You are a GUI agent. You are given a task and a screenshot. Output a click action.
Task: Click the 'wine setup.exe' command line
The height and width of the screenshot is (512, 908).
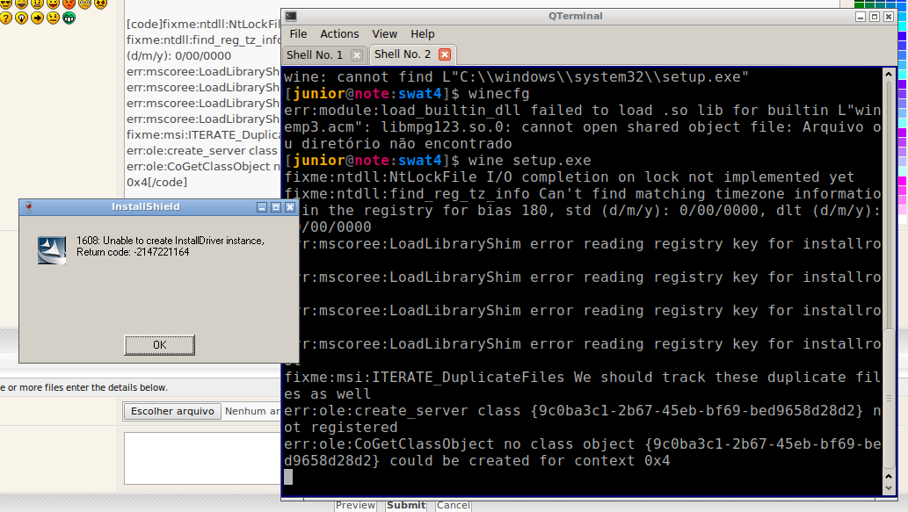tap(529, 160)
